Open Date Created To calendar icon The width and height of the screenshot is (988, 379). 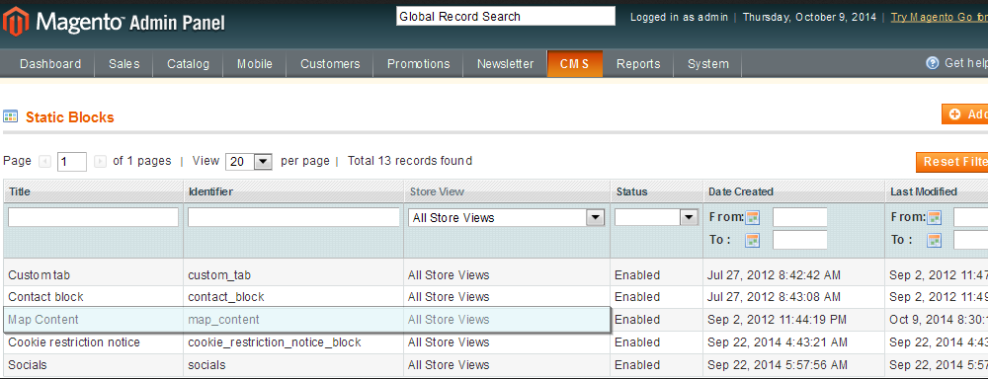[x=753, y=240]
